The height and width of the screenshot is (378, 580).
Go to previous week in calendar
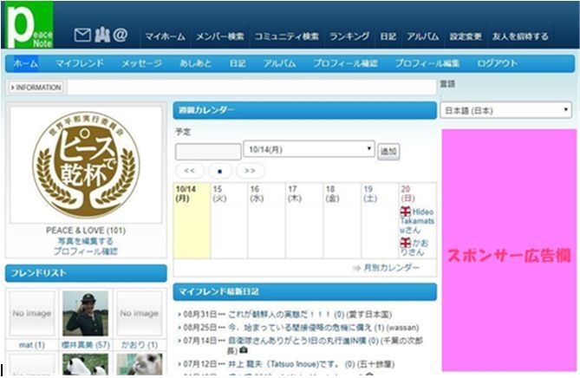pos(190,171)
